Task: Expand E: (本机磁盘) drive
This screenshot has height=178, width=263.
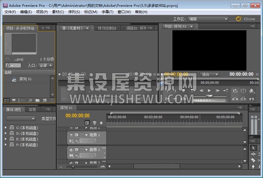Action: coord(6,139)
